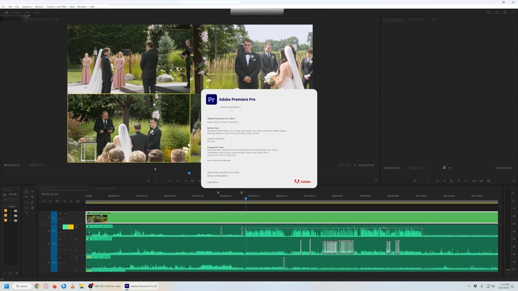Select the Slip tool

(26, 202)
